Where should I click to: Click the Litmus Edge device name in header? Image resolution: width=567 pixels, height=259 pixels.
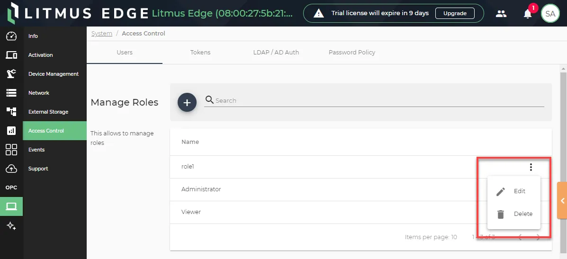pyautogui.click(x=222, y=13)
